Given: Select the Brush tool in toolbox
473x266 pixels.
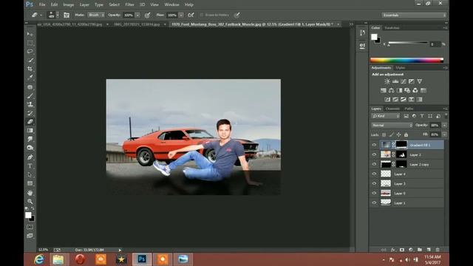Looking at the screenshot, I should [30, 96].
